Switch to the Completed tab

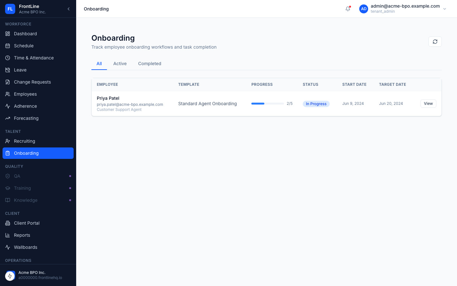[x=149, y=64]
